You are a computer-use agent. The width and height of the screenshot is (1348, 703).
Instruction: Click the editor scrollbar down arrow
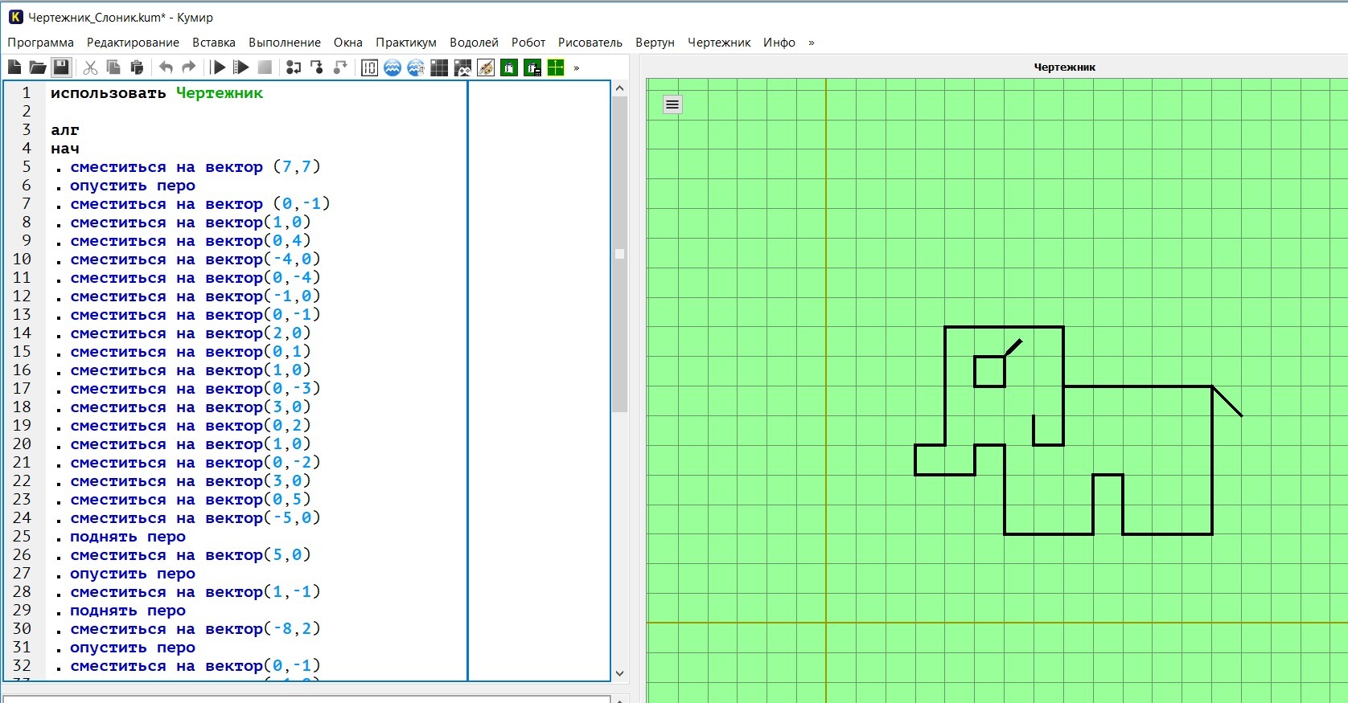619,673
